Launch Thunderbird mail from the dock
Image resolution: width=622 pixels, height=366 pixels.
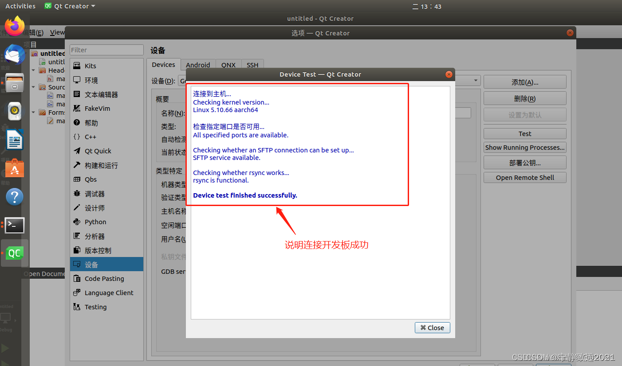point(15,54)
